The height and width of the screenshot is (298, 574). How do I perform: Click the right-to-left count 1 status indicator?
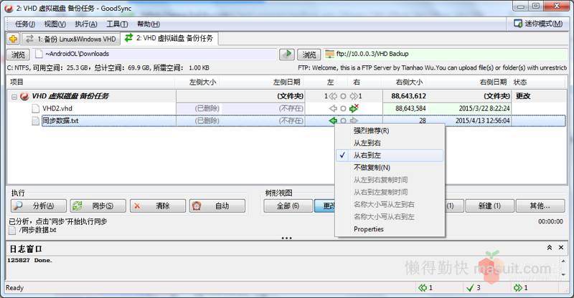tap(425, 288)
